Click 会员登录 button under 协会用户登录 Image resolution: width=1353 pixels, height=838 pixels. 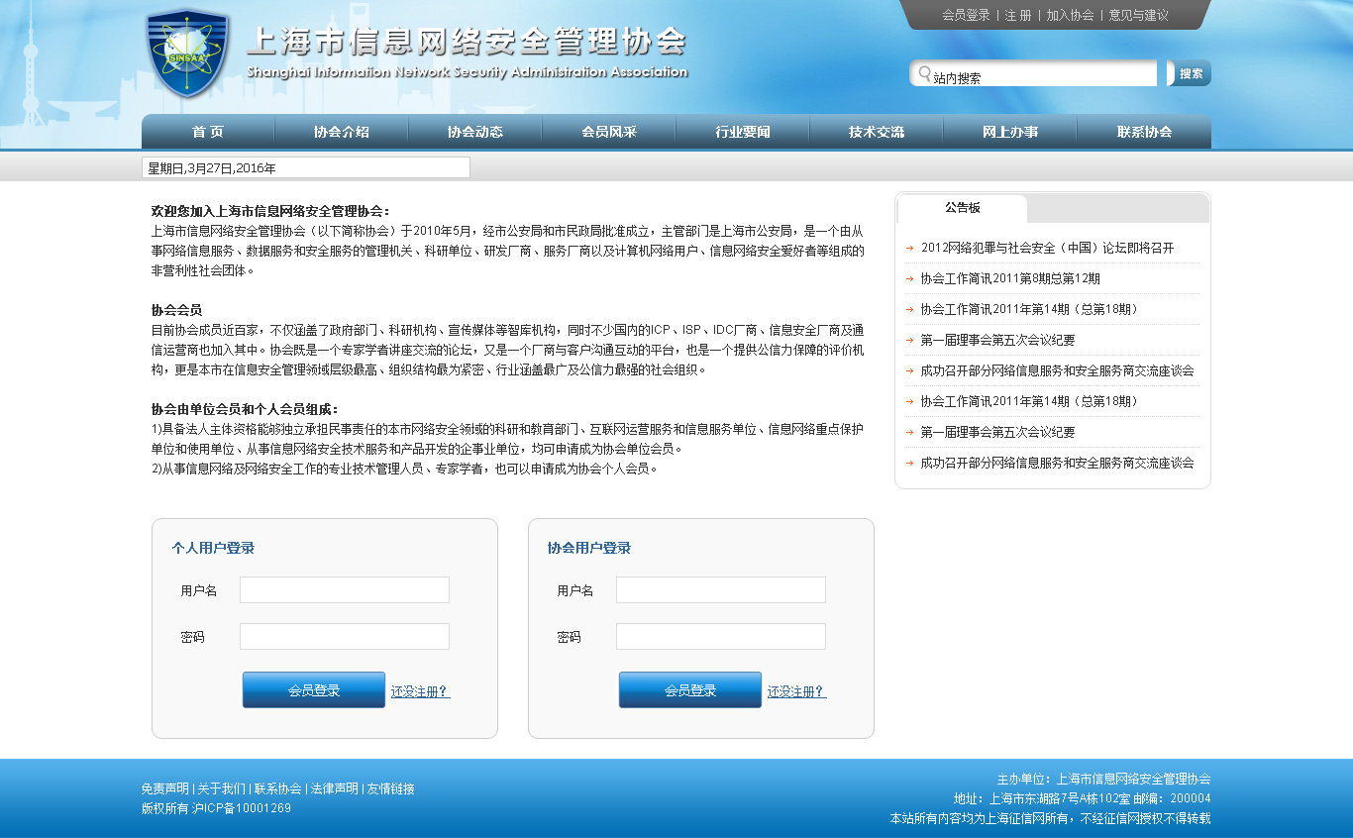click(x=690, y=690)
